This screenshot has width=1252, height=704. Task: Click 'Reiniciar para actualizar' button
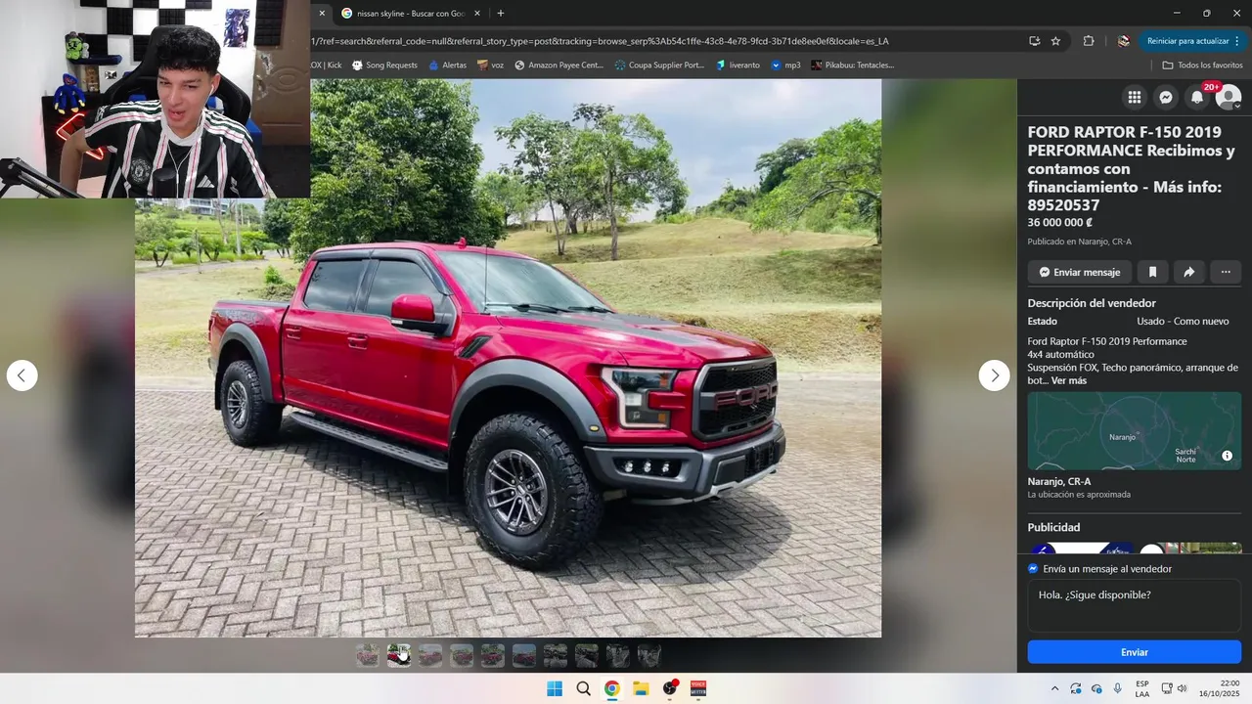[x=1194, y=41]
